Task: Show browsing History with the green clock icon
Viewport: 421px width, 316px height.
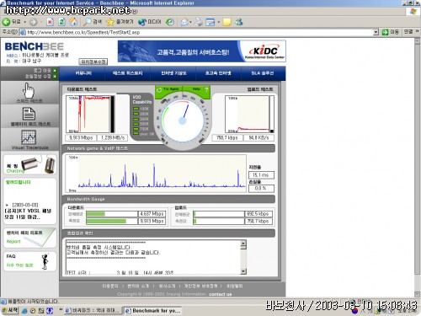Action: click(x=169, y=22)
